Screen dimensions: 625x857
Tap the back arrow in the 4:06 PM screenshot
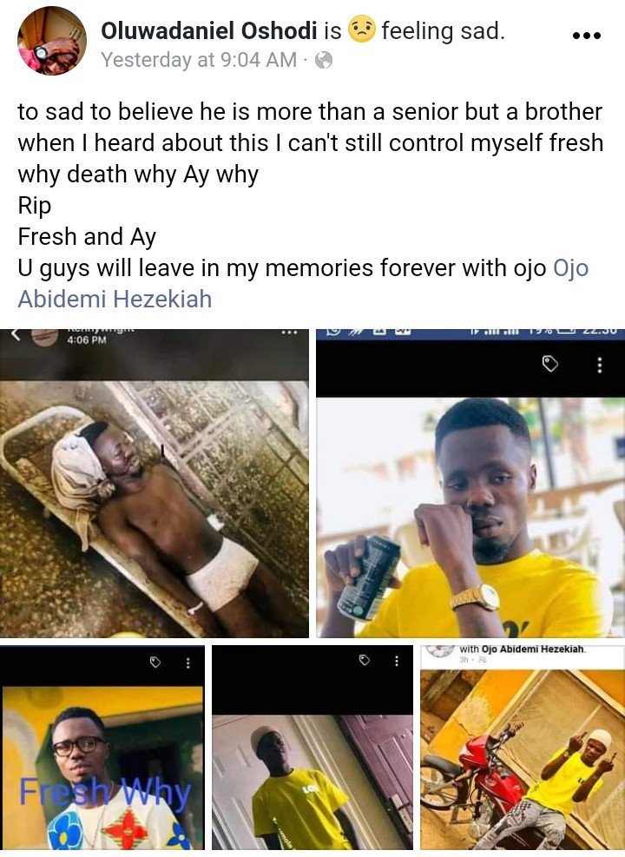coord(16,335)
